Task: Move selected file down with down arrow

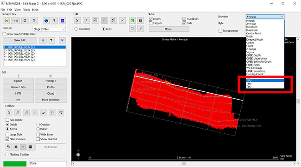Action: [43, 40]
